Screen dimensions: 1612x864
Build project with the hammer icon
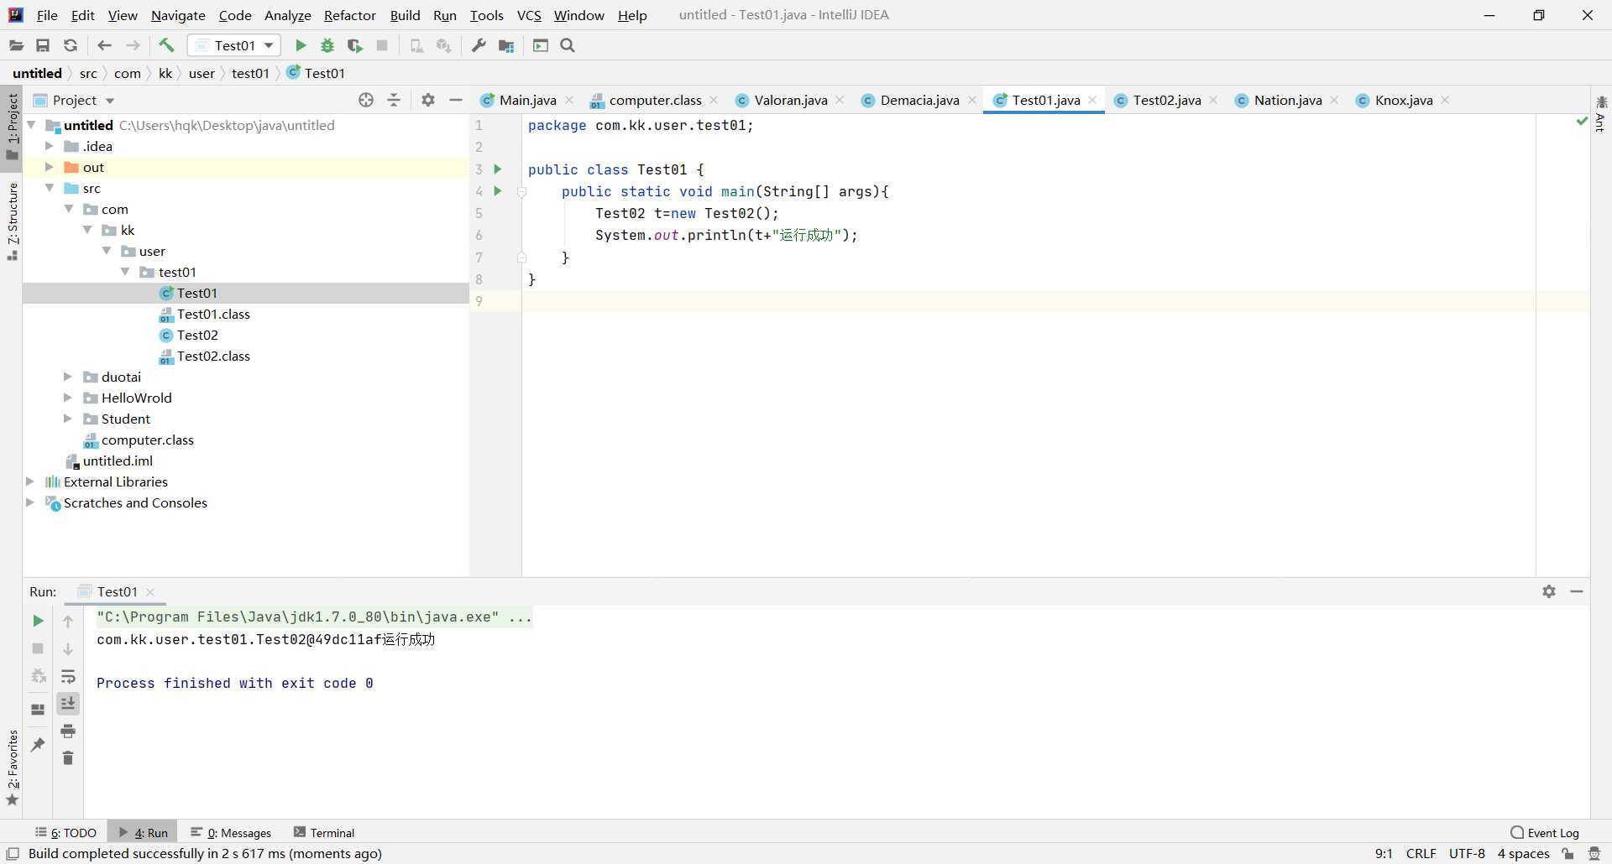[x=166, y=45]
